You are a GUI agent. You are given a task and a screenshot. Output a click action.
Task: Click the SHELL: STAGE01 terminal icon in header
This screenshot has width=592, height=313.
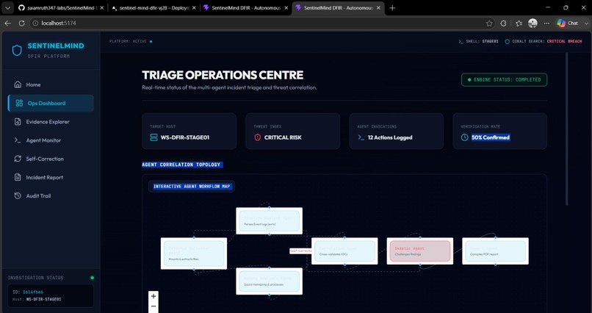click(461, 41)
